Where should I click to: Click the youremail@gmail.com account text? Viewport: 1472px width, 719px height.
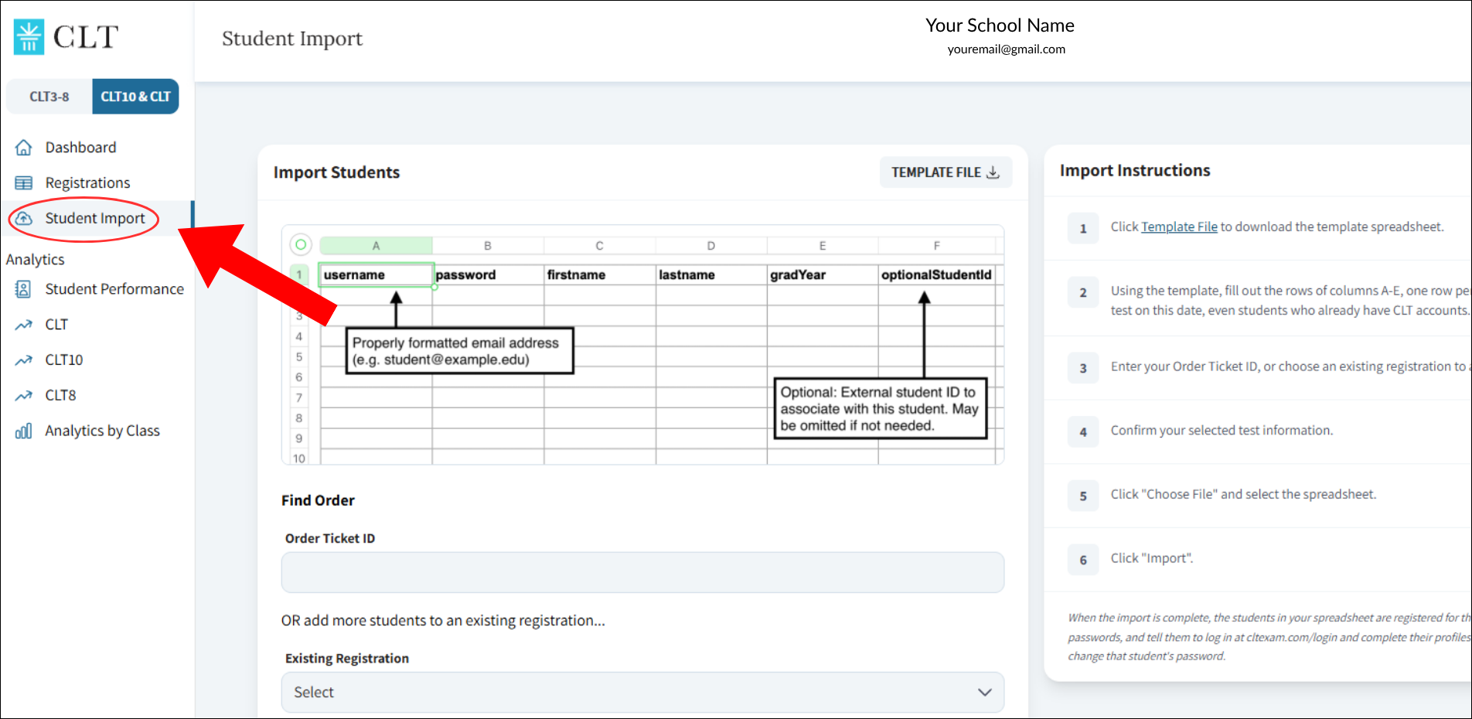click(x=1006, y=49)
